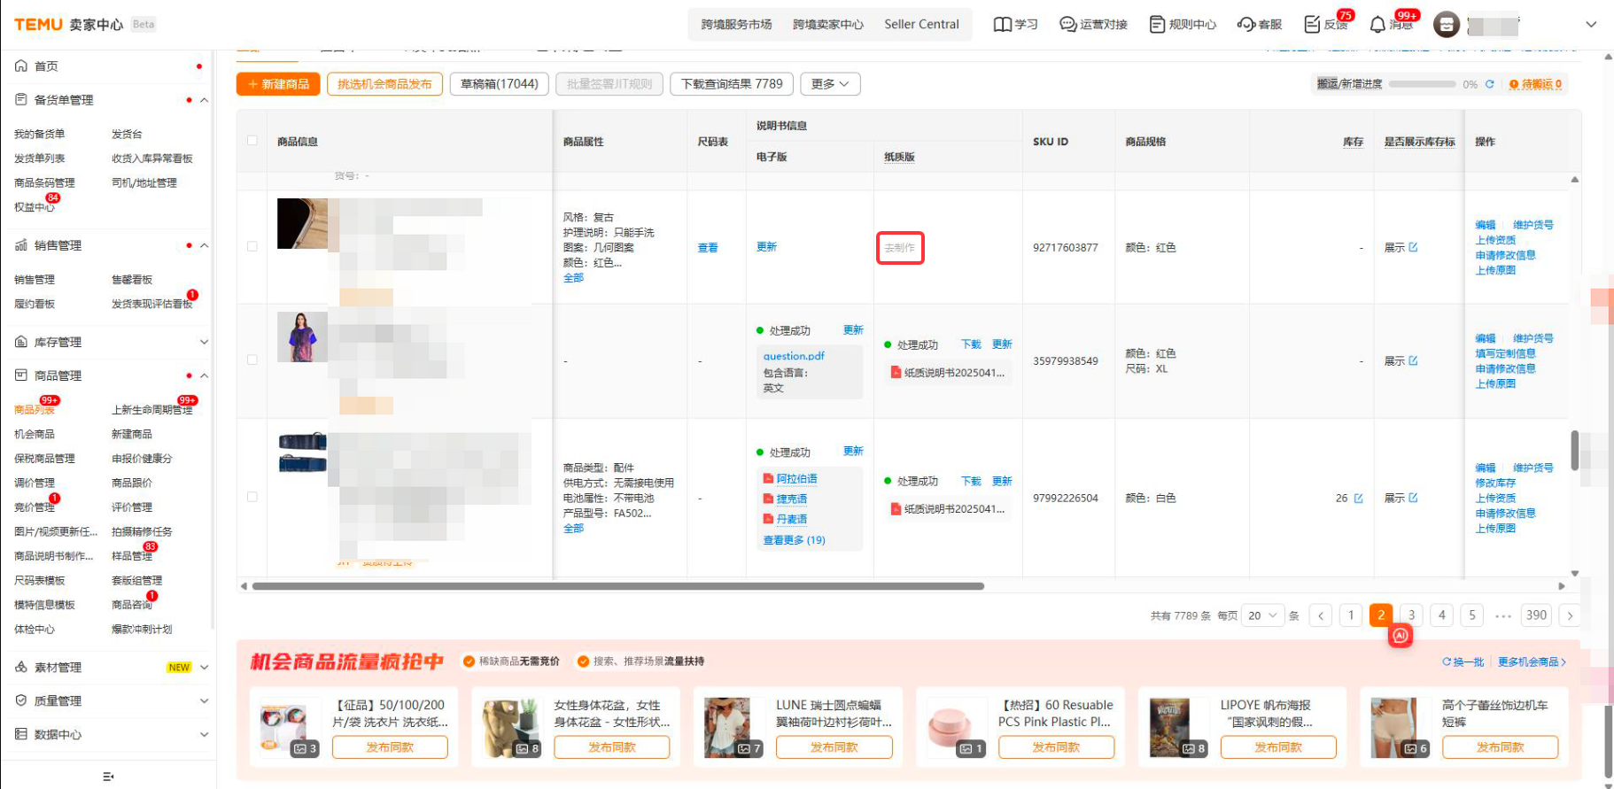Open the 20 per-page size dropdown

coord(1263,615)
